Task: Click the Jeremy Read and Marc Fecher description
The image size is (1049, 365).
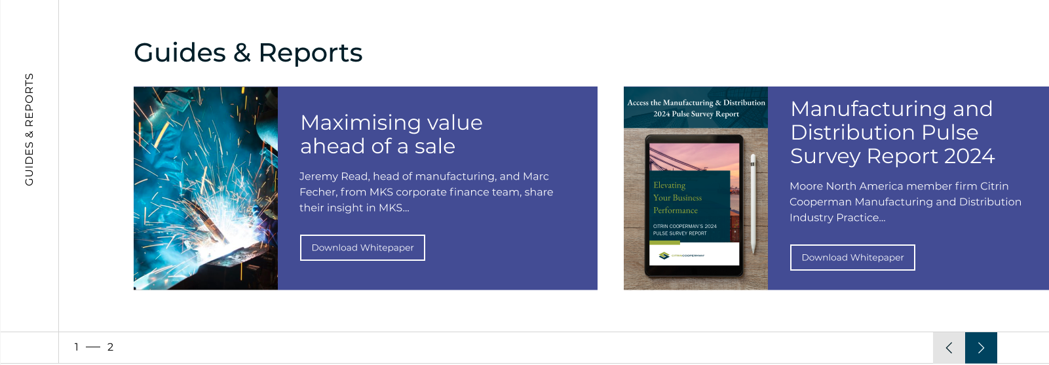Action: [426, 192]
